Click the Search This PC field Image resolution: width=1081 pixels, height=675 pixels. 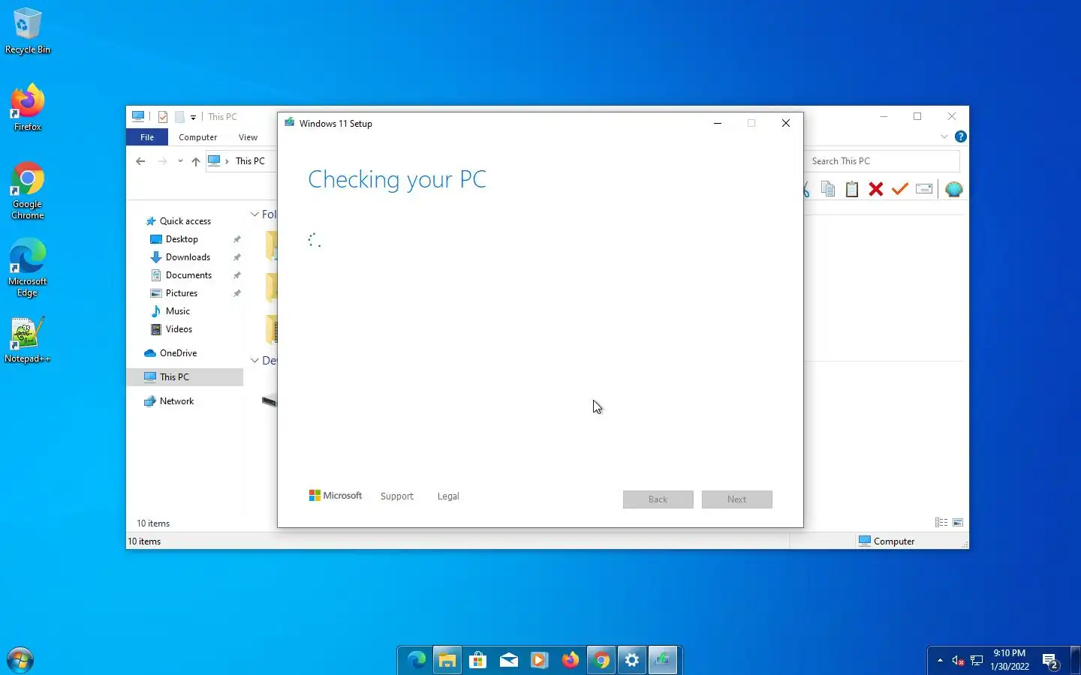[x=883, y=161]
